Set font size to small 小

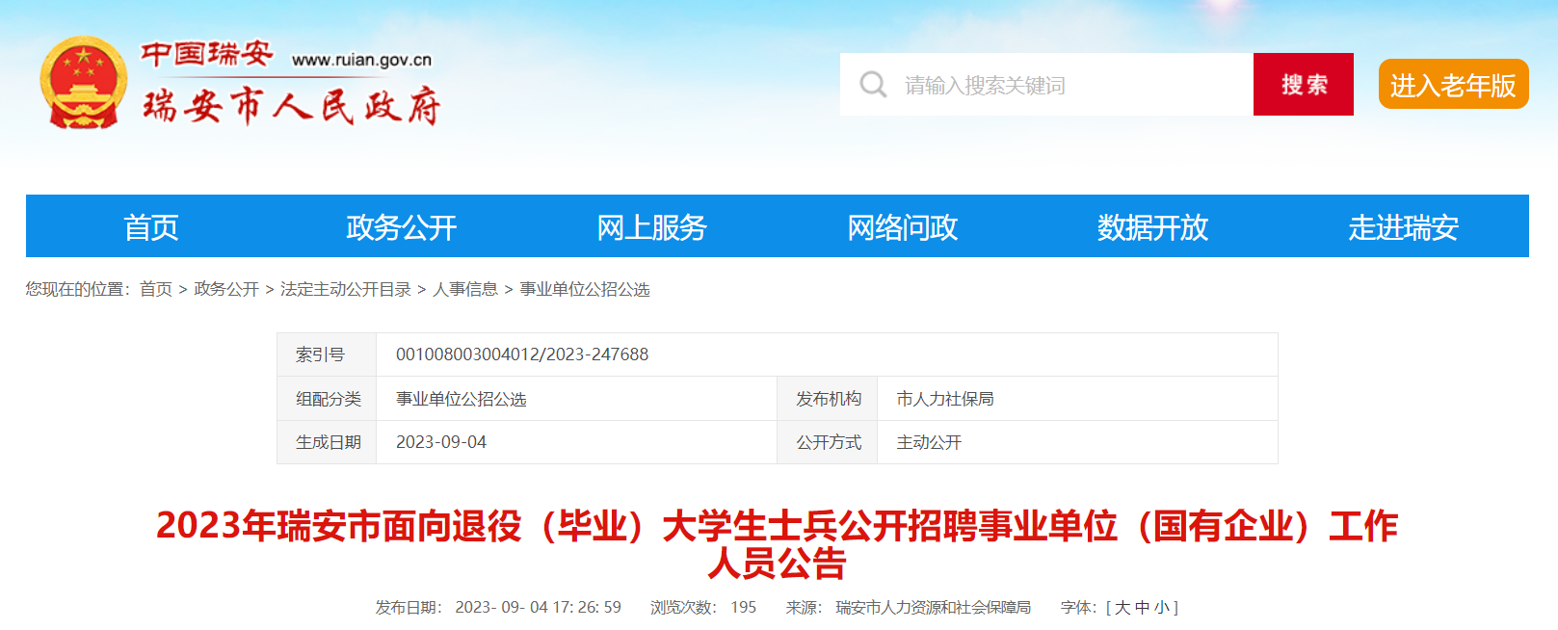click(x=1162, y=608)
